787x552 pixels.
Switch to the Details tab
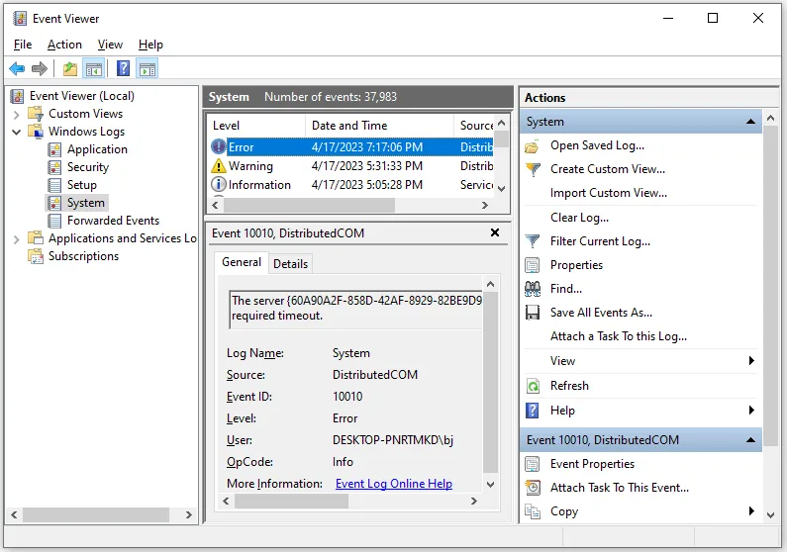tap(291, 264)
